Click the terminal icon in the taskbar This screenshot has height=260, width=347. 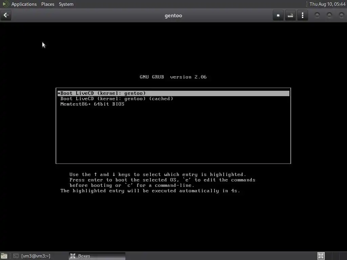tap(16, 256)
